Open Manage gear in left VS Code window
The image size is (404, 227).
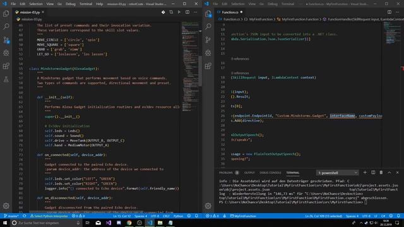pos(6,206)
